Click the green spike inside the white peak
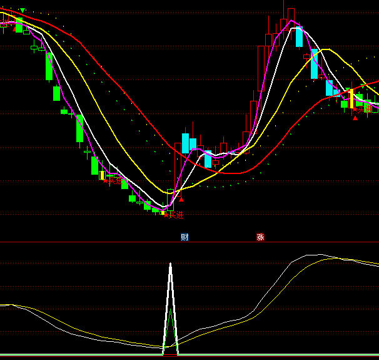The width and height of the screenshot is (379, 360). tap(170, 326)
